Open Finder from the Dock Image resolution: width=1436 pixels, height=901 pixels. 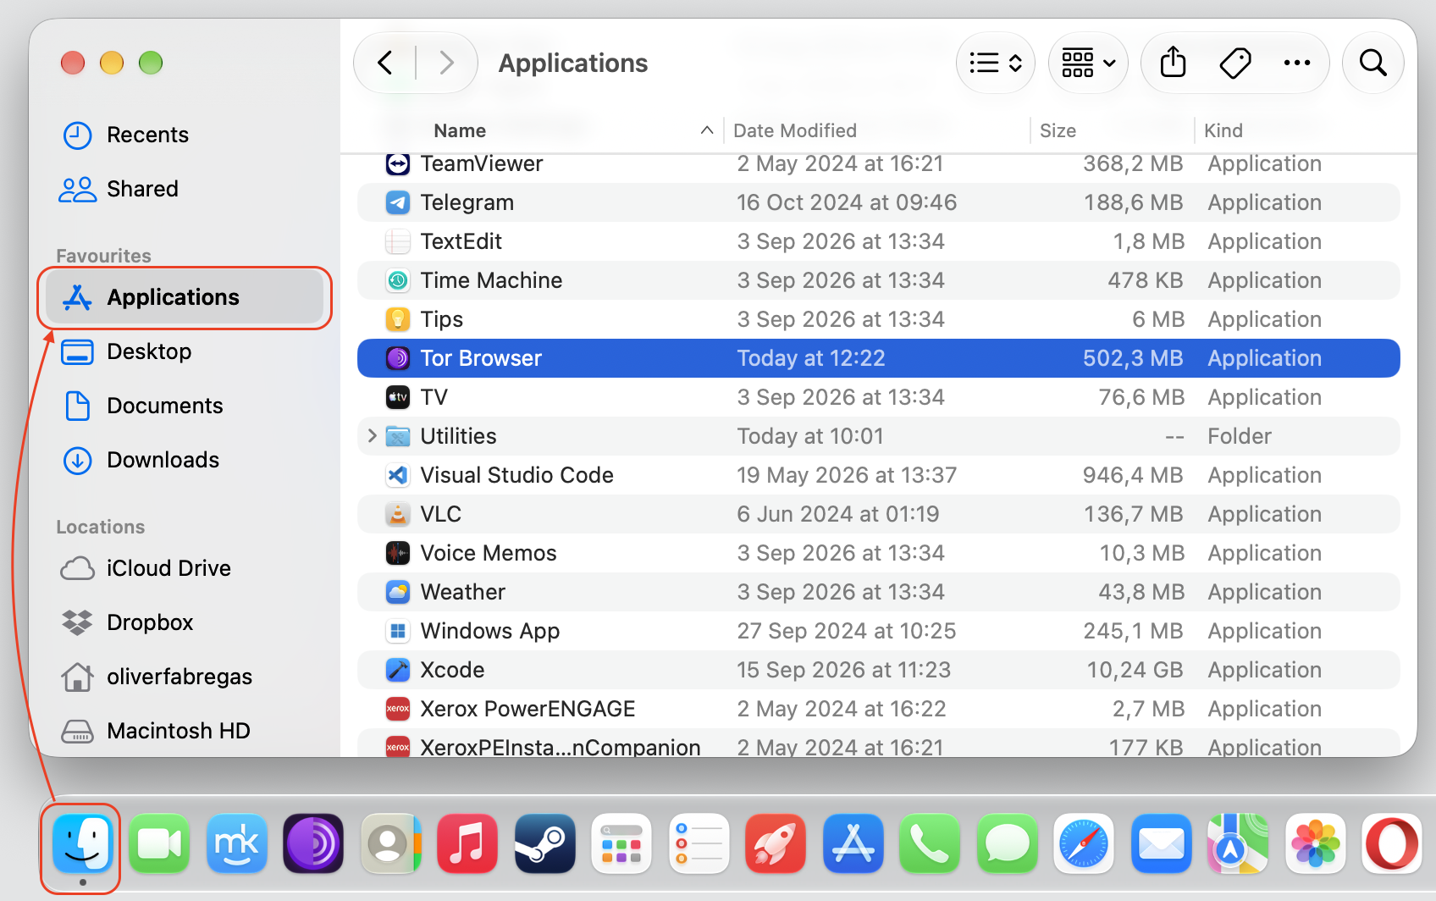[x=82, y=843]
